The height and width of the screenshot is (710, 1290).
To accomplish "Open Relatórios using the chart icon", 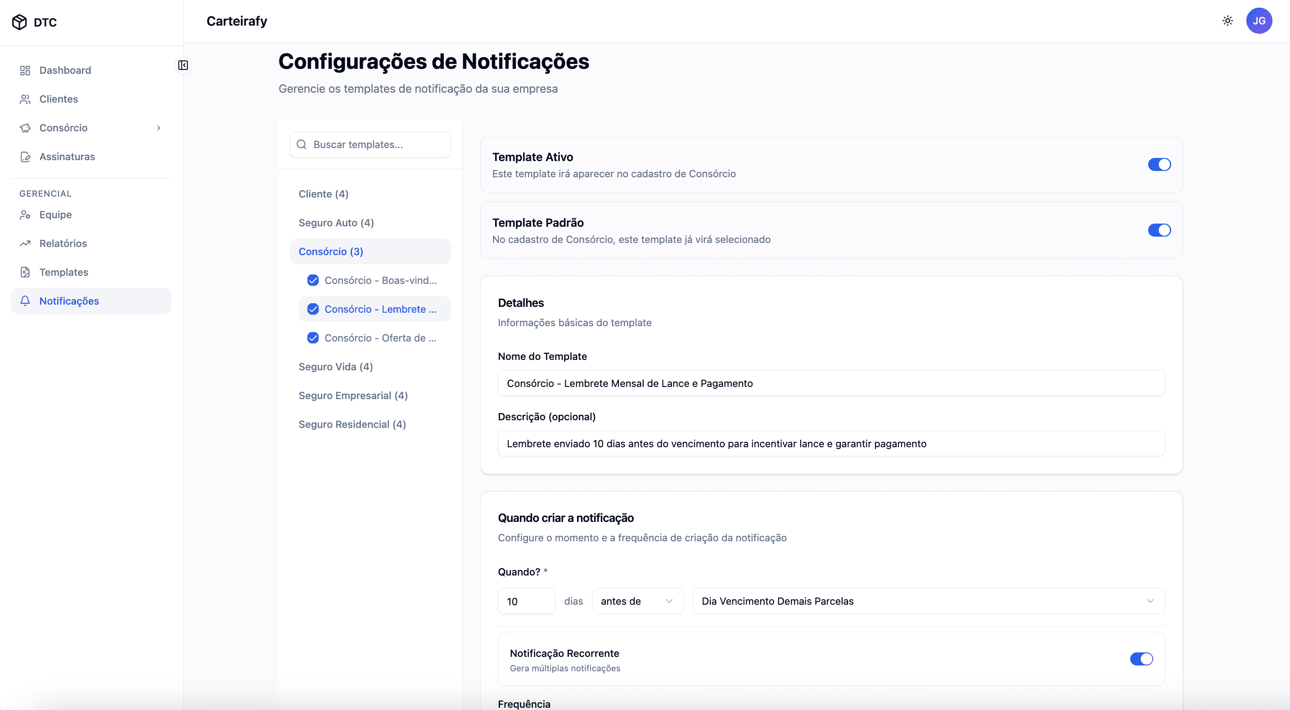I will point(26,243).
